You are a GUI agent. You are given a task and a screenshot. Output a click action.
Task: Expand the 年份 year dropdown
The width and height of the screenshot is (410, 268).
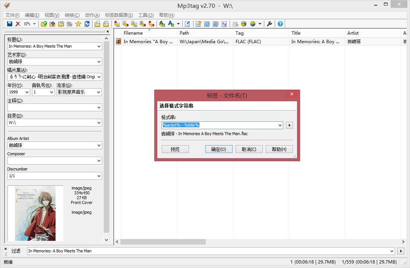click(27, 92)
